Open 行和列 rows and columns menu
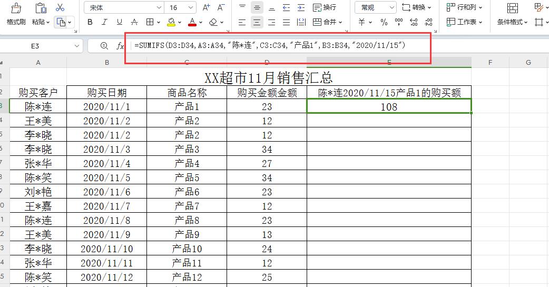The image size is (549, 287). (464, 7)
